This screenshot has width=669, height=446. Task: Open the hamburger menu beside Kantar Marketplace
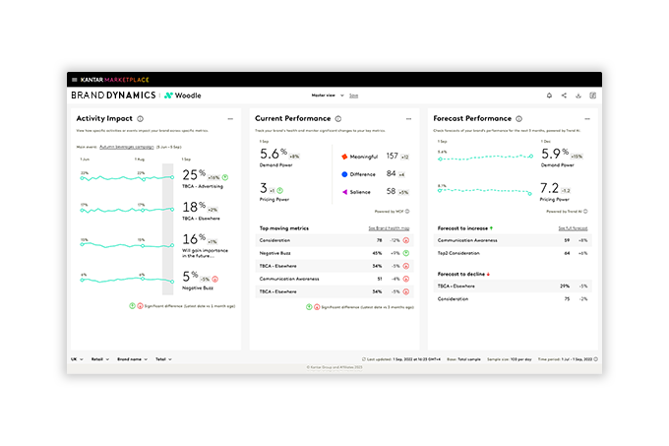click(x=74, y=79)
